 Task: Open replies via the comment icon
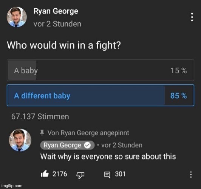[107, 175]
